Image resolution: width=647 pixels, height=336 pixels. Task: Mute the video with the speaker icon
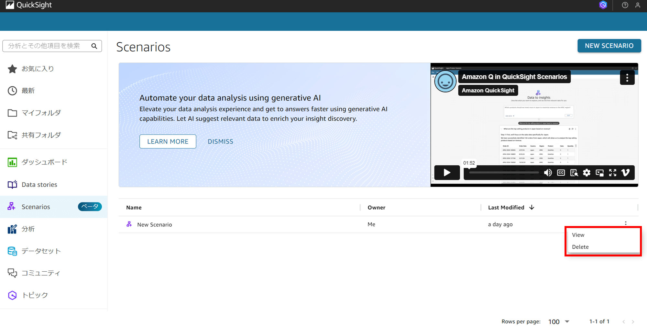pos(548,173)
